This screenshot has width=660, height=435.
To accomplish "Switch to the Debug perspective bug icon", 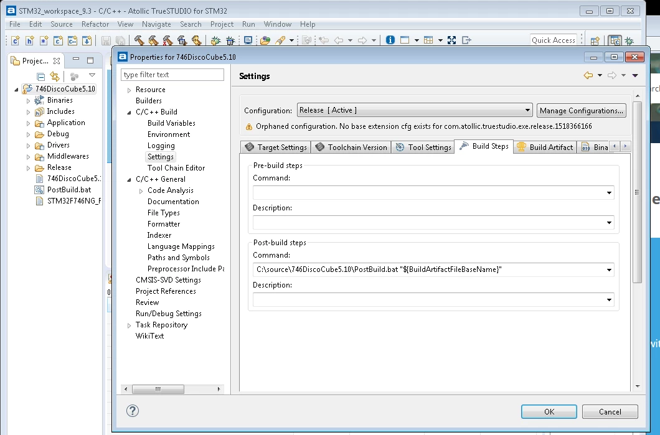I will (629, 41).
